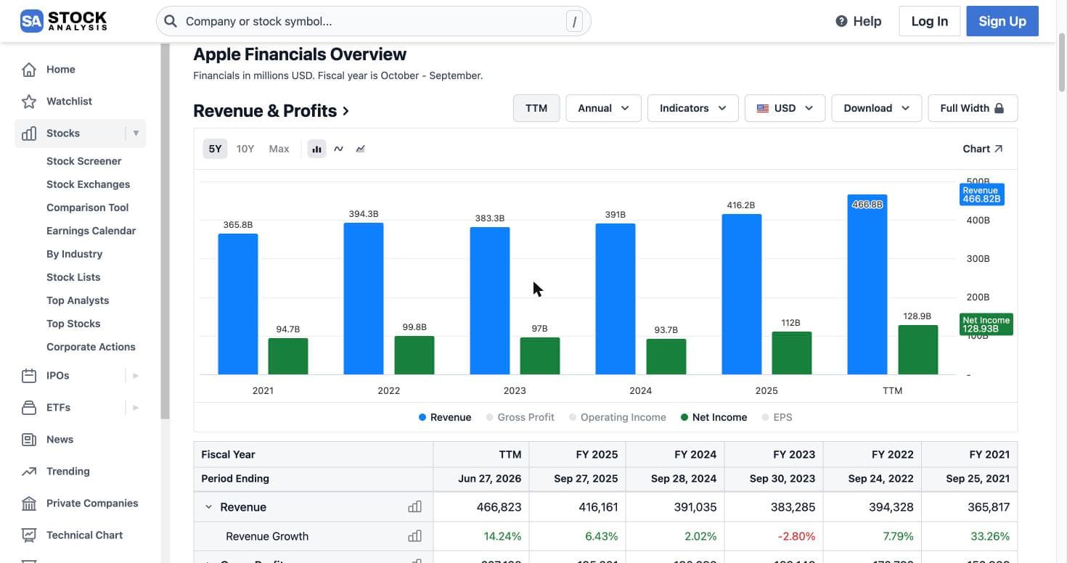Toggle EPS series in legend
The width and height of the screenshot is (1067, 563).
[777, 417]
